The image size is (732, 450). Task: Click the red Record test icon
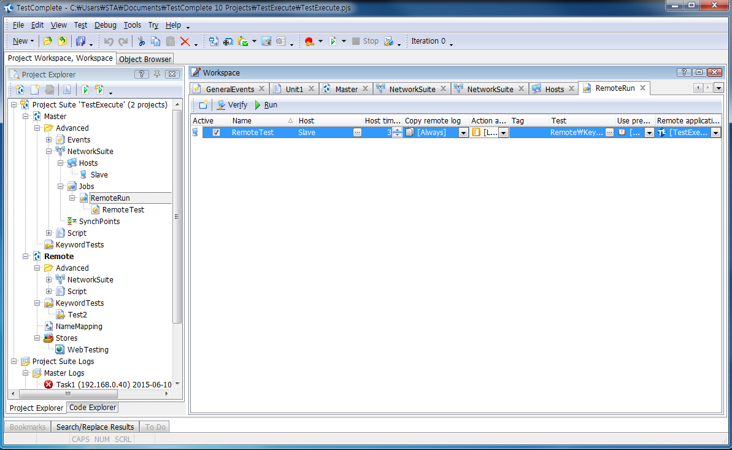coord(309,41)
